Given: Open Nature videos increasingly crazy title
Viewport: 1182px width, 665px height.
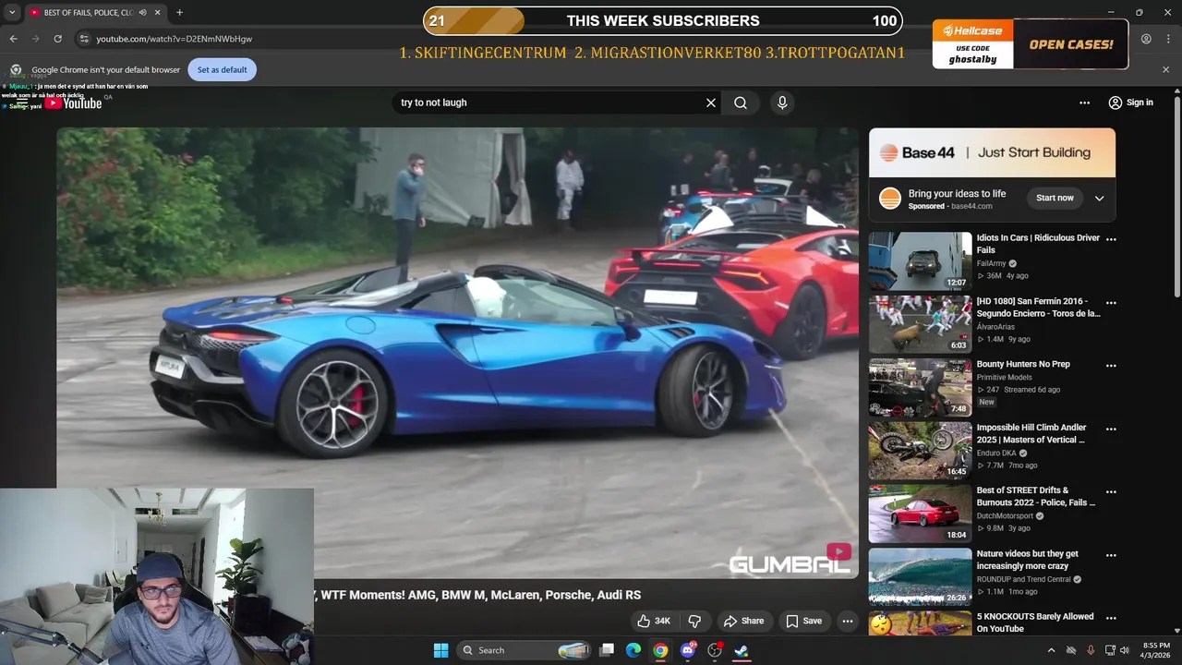Looking at the screenshot, I should [x=1028, y=560].
